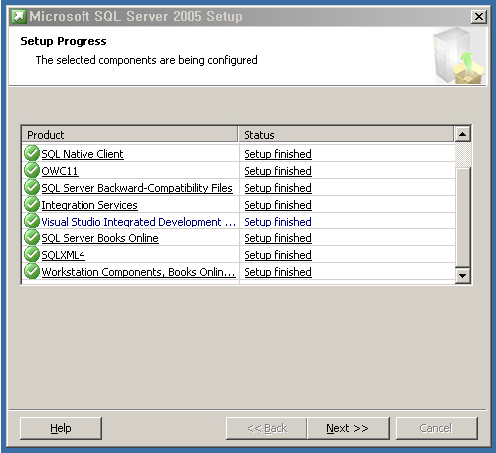View Setup finished status for SQLXML4
496x453 pixels.
pyautogui.click(x=277, y=255)
